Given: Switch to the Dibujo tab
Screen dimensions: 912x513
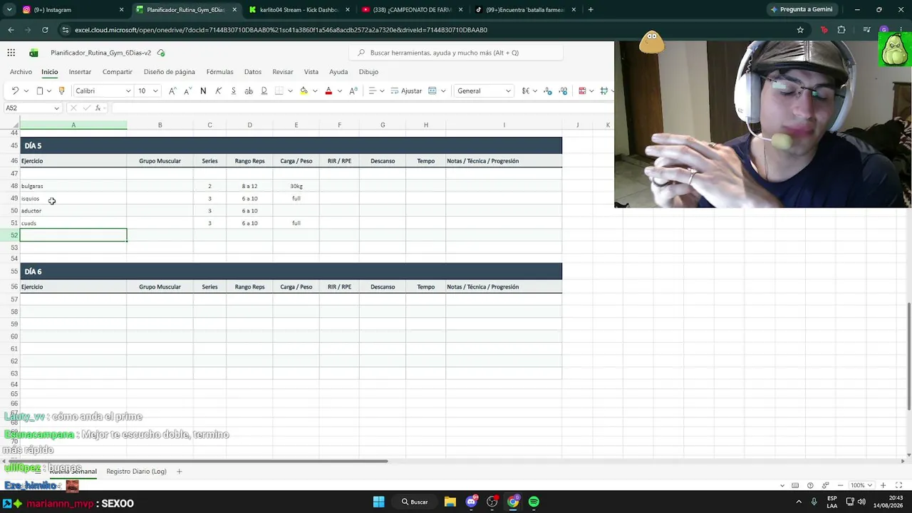Looking at the screenshot, I should [x=368, y=72].
